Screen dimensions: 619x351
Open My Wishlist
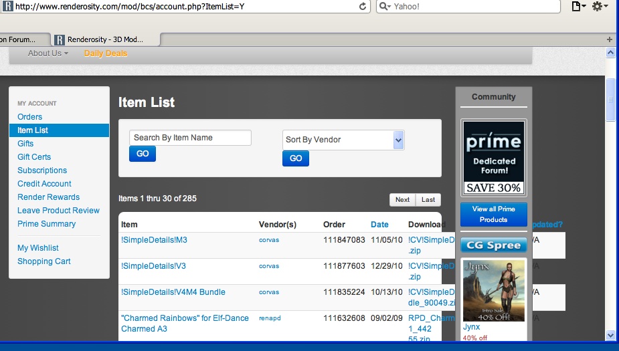point(38,248)
